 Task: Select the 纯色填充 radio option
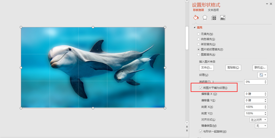pyautogui.click(x=198, y=39)
